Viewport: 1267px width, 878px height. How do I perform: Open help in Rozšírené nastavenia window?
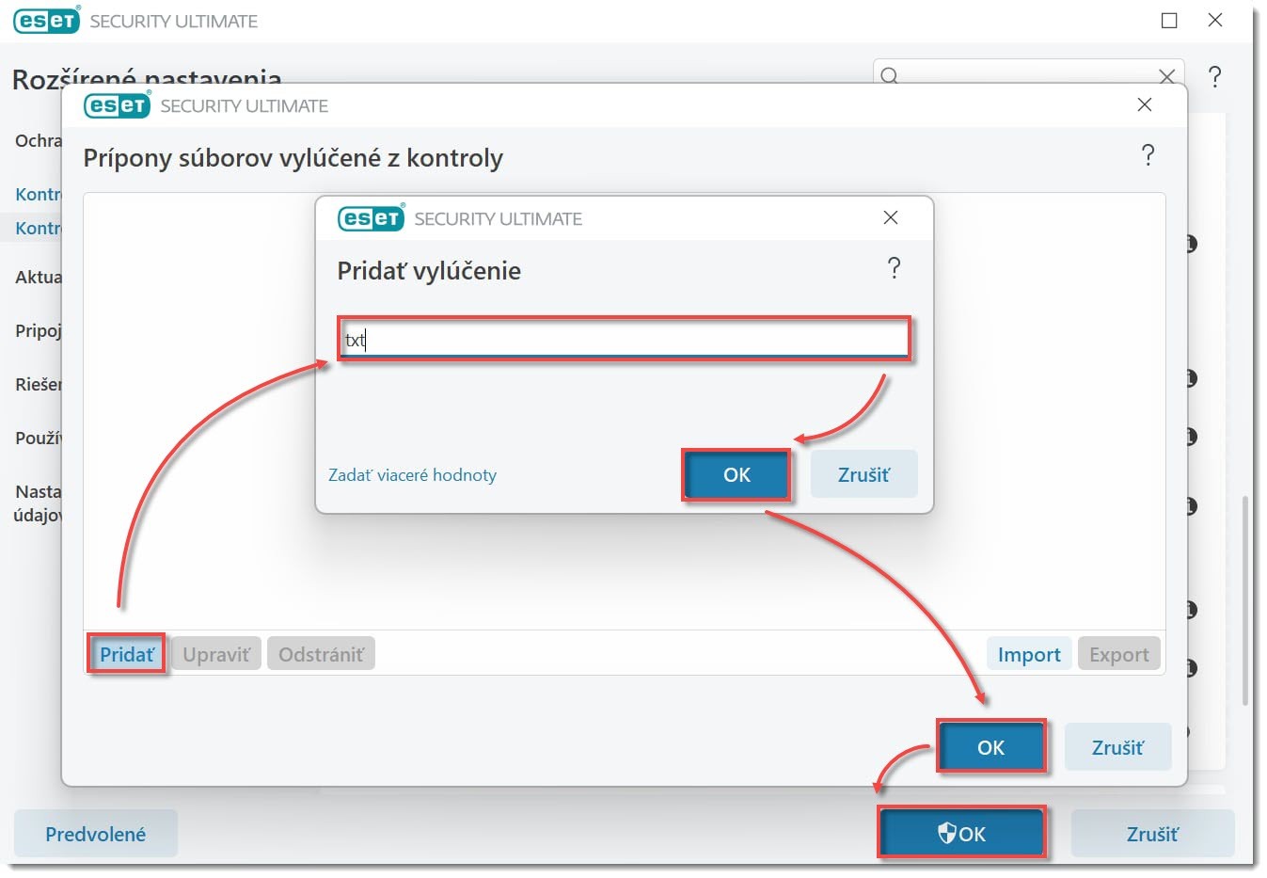(x=1215, y=77)
